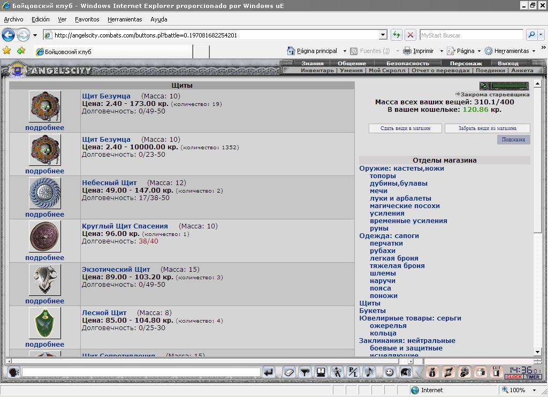Click the chat message input field

point(141,372)
